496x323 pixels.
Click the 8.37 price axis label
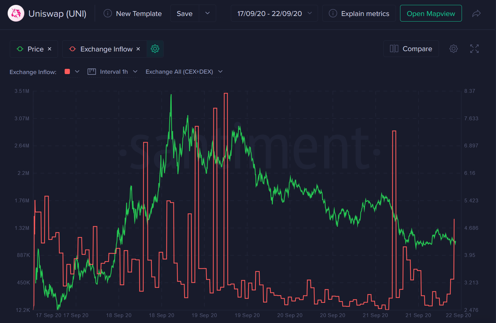coord(470,91)
